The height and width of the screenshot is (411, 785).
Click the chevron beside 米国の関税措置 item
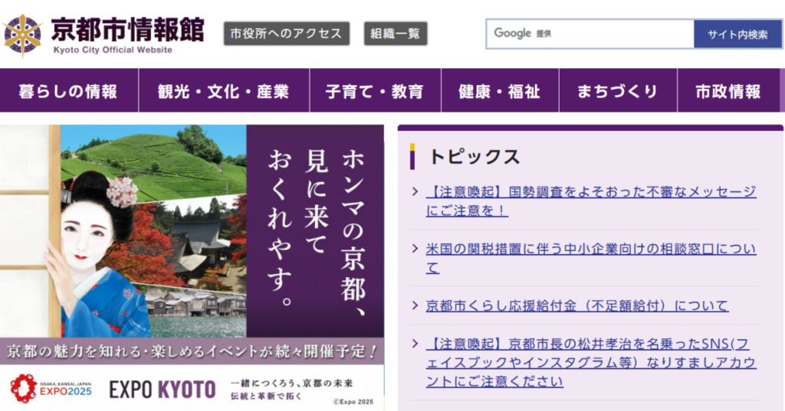pyautogui.click(x=415, y=249)
